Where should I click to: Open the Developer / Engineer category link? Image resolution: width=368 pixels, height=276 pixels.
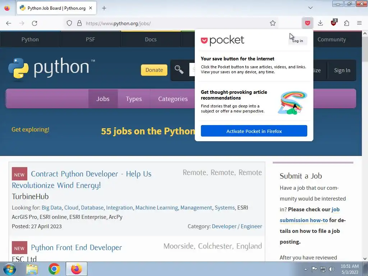[237, 226]
